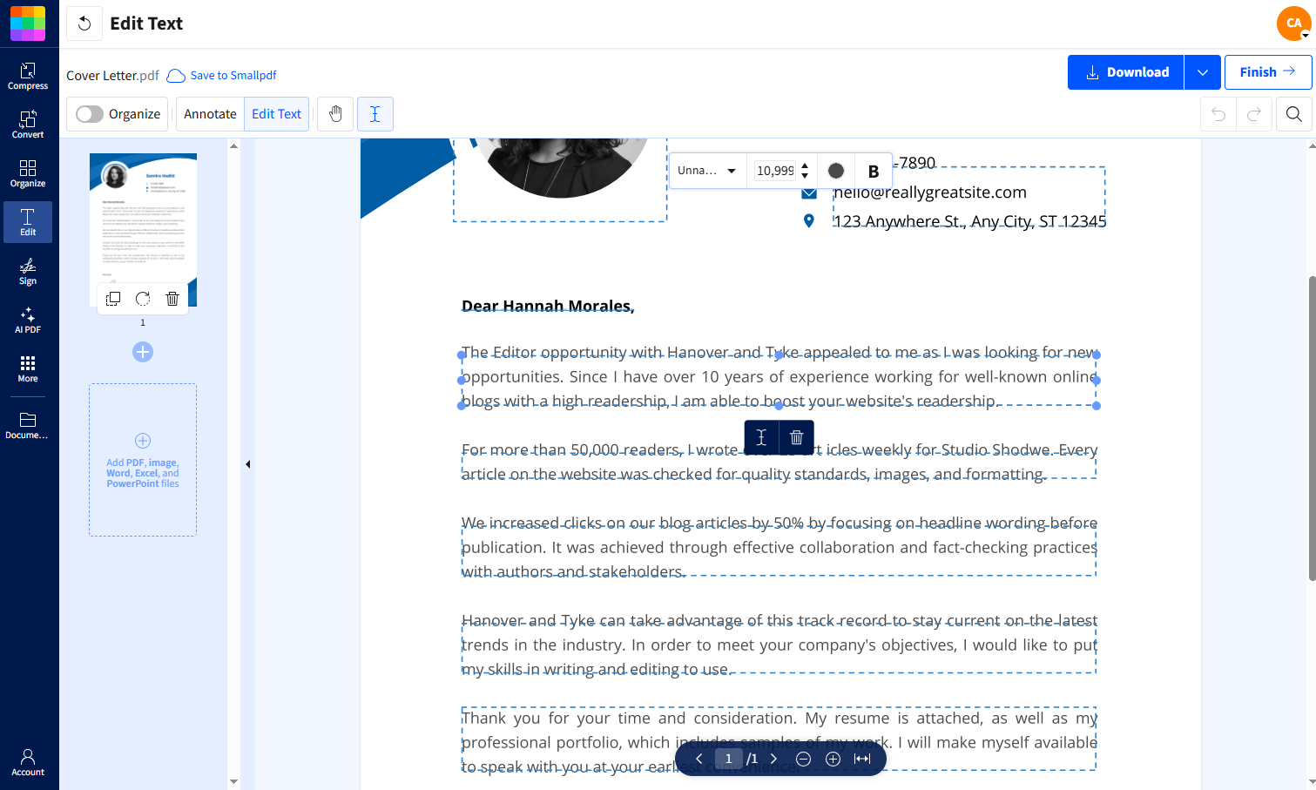Select the Compress tool in the sidebar

coord(28,74)
